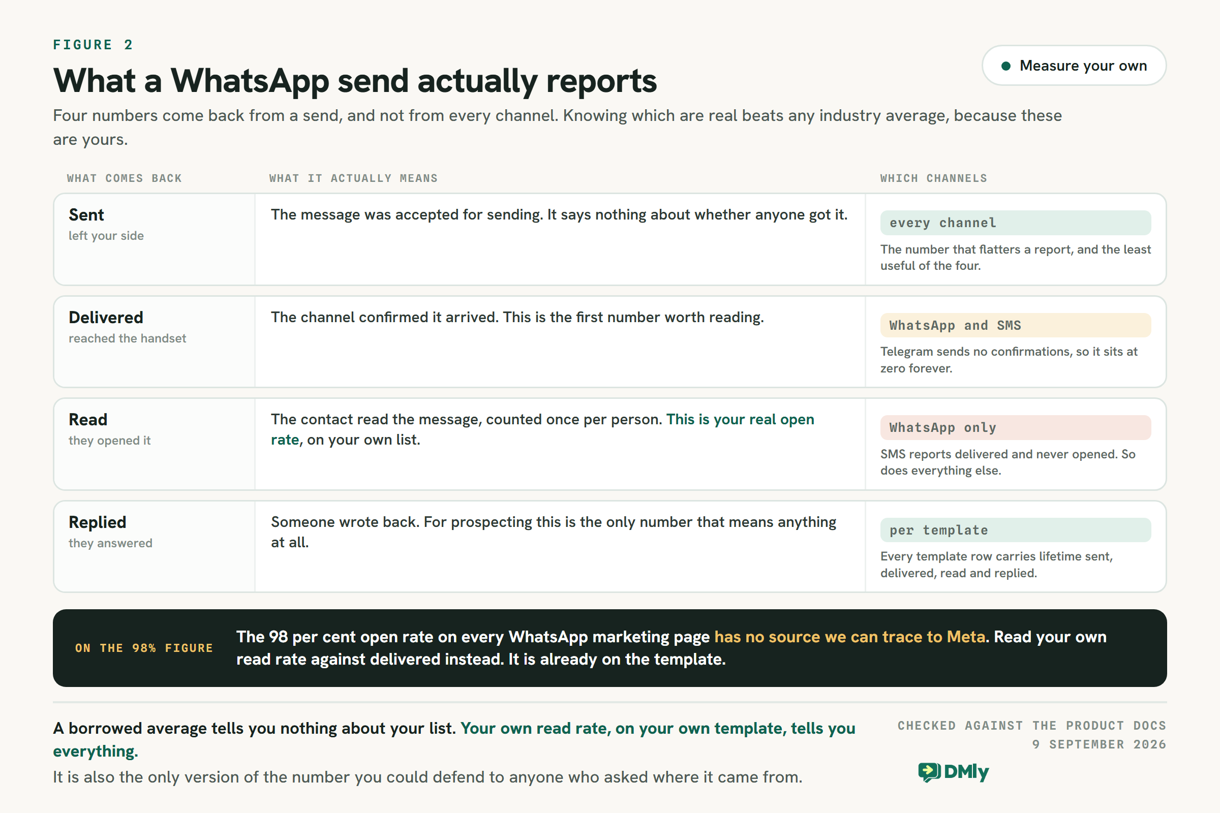Click the 'Replied' row heading
Viewport: 1220px width, 813px height.
(x=97, y=522)
